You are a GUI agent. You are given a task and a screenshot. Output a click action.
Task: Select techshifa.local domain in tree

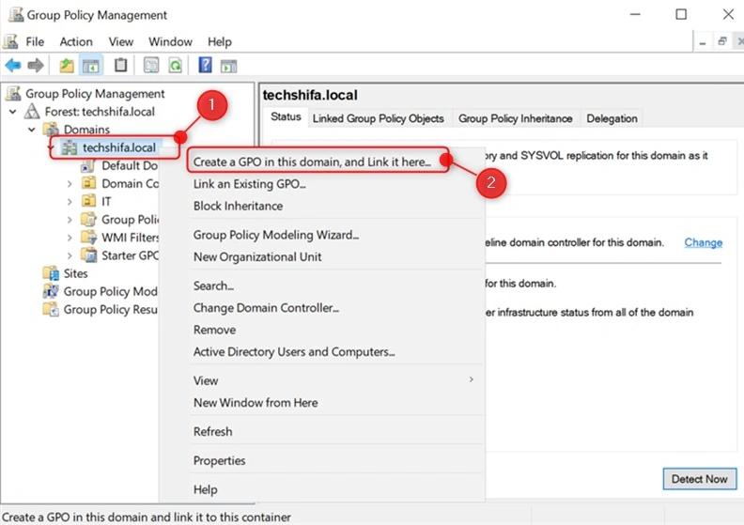[x=118, y=147]
